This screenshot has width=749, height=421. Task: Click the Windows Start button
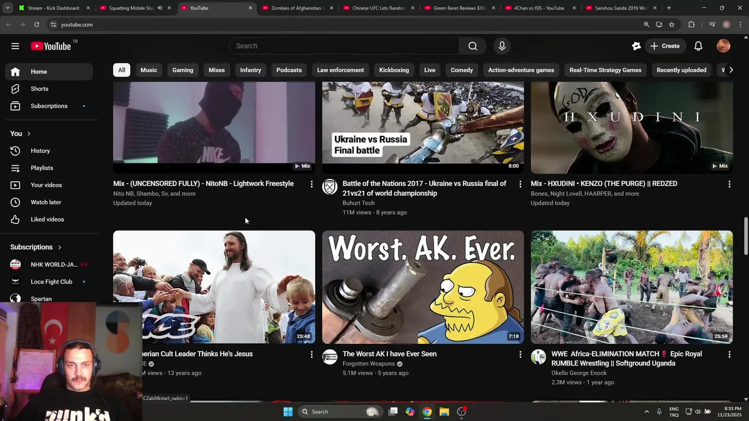tap(288, 412)
